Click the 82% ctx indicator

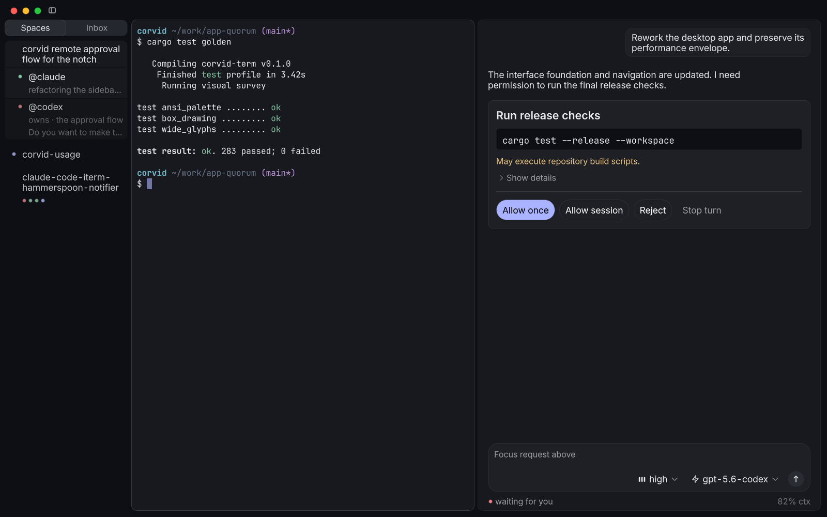click(793, 501)
